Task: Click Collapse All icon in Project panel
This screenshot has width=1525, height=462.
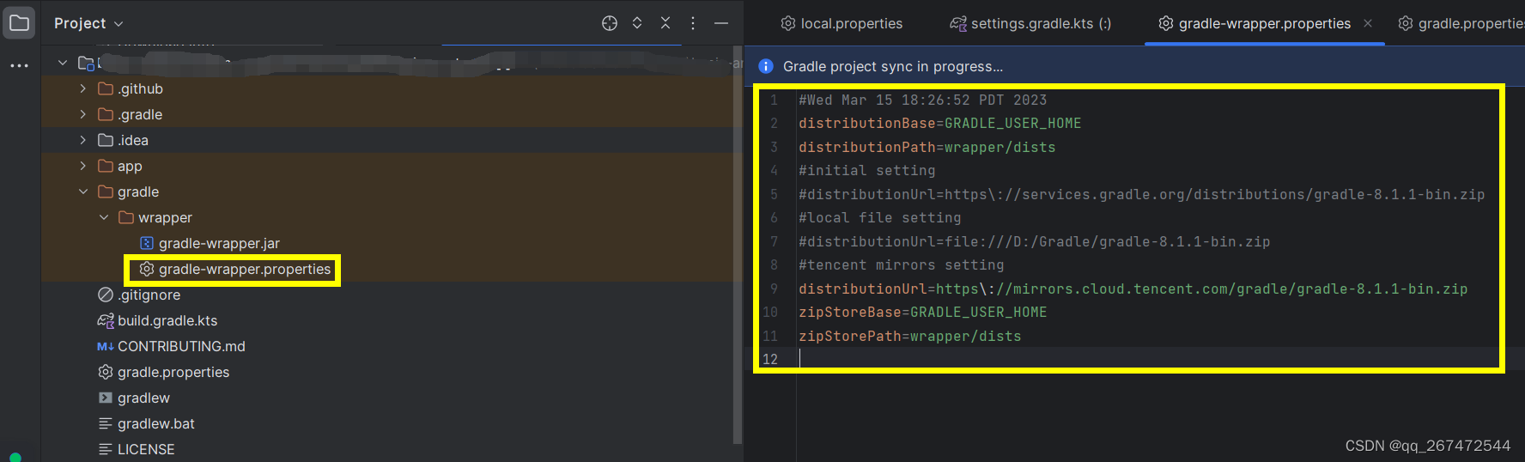Action: (x=665, y=23)
